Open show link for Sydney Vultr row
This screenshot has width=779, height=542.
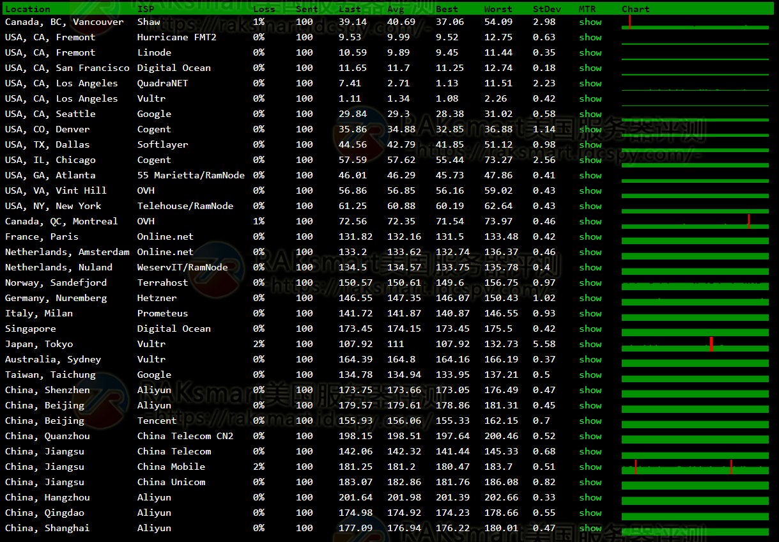click(590, 359)
